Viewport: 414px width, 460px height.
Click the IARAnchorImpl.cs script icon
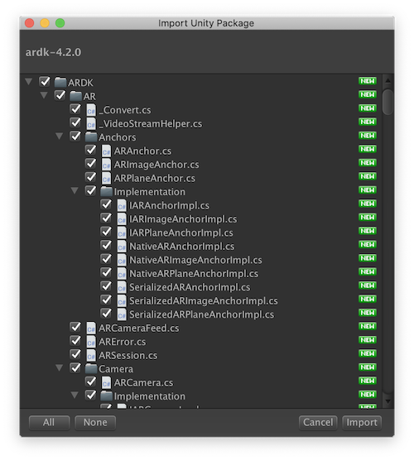pos(122,205)
